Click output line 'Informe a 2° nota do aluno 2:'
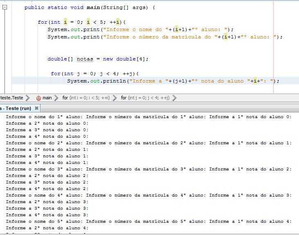The height and width of the screenshot is (235, 299). click(x=47, y=176)
